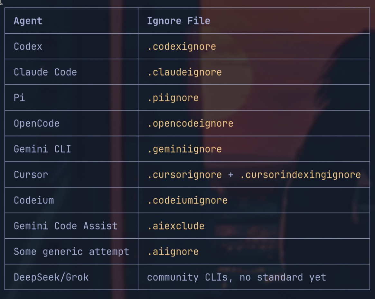Image resolution: width=375 pixels, height=299 pixels.
Task: Select the '.cursorindexingignore' file name
Action: 300,175
